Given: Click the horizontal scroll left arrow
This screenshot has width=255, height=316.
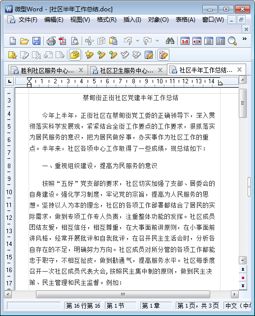Looking at the screenshot, I should click(8, 294).
